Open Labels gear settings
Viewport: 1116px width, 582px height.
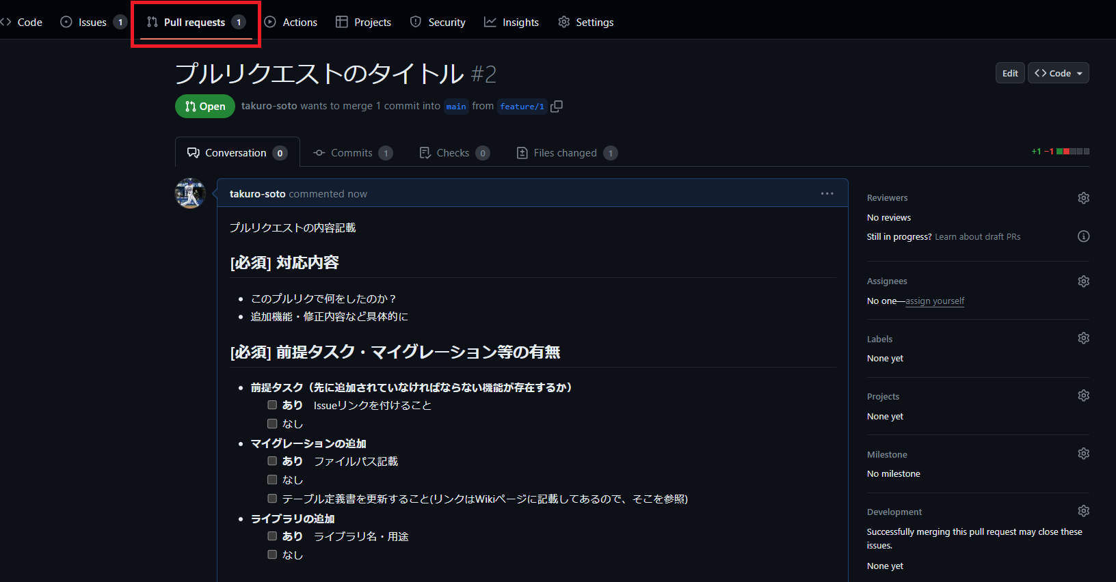1083,338
